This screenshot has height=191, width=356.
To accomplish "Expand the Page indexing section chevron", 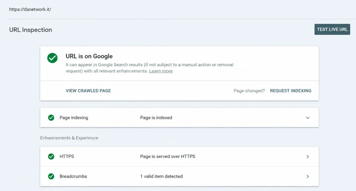I will coord(308,118).
